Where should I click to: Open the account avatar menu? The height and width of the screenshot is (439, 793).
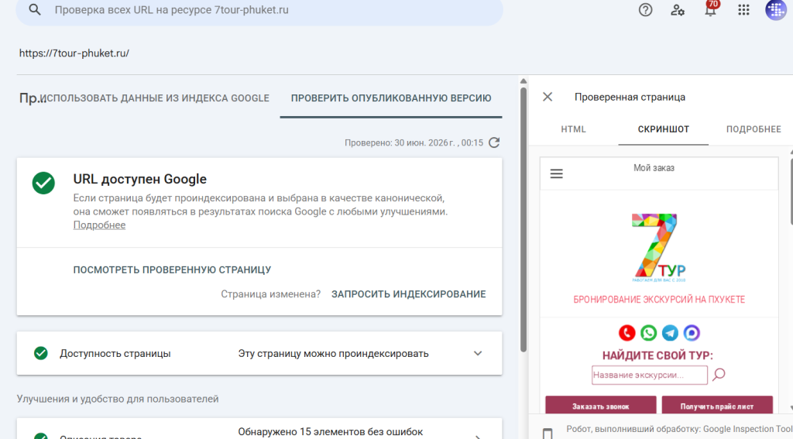(x=776, y=9)
